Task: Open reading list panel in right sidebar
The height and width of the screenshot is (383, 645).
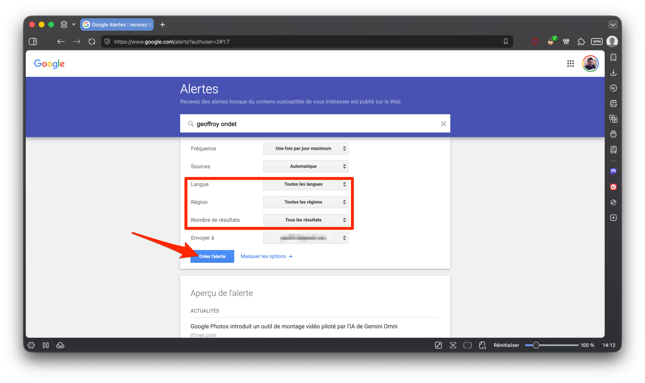Action: point(613,149)
